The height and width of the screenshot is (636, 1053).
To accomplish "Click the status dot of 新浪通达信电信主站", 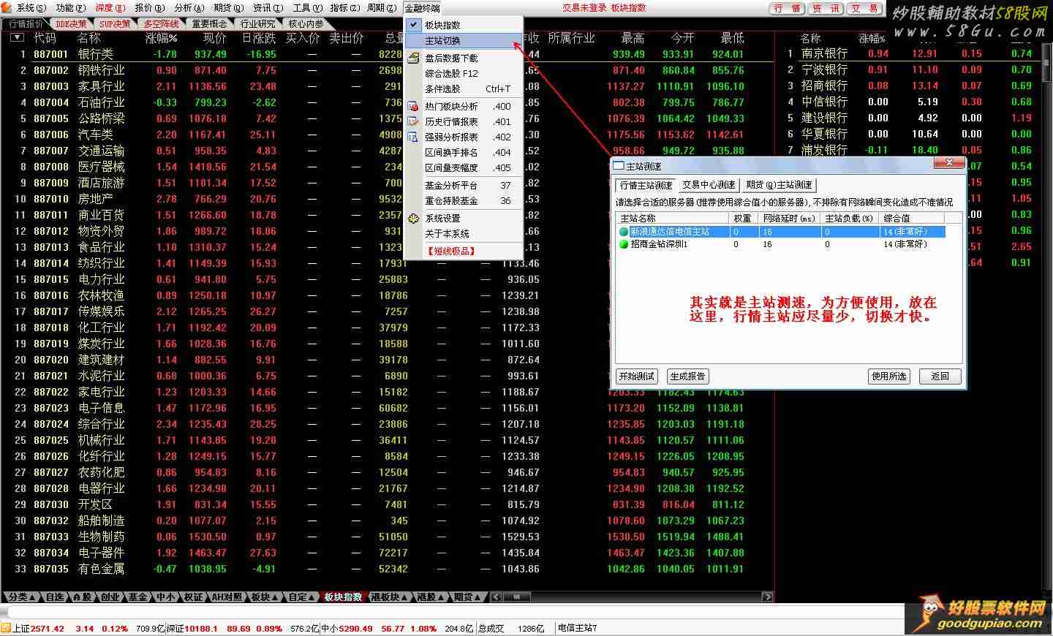I will click(x=624, y=232).
